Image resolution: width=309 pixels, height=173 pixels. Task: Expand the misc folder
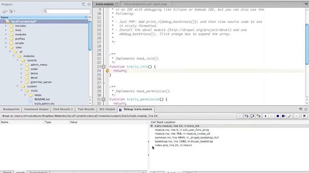(6, 30)
